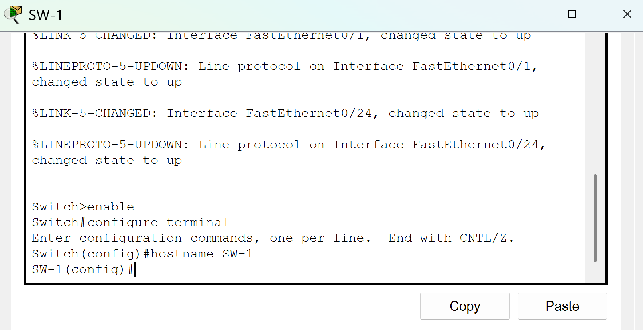Click the Enter configuration commands message

coord(273,238)
